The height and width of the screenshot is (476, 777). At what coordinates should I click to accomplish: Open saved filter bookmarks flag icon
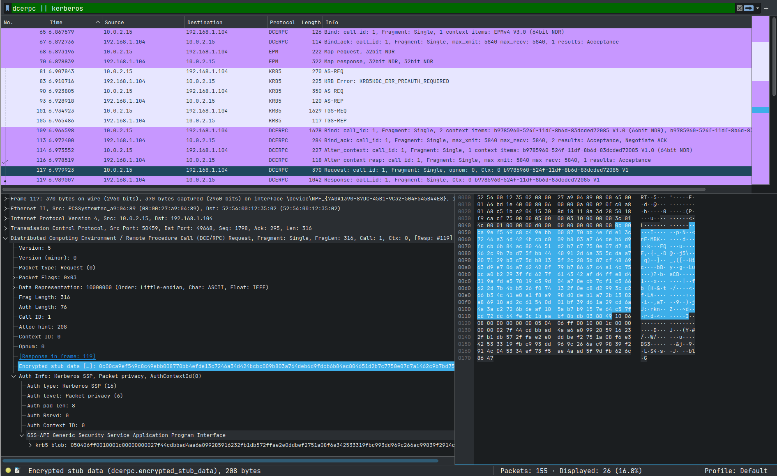(x=7, y=8)
